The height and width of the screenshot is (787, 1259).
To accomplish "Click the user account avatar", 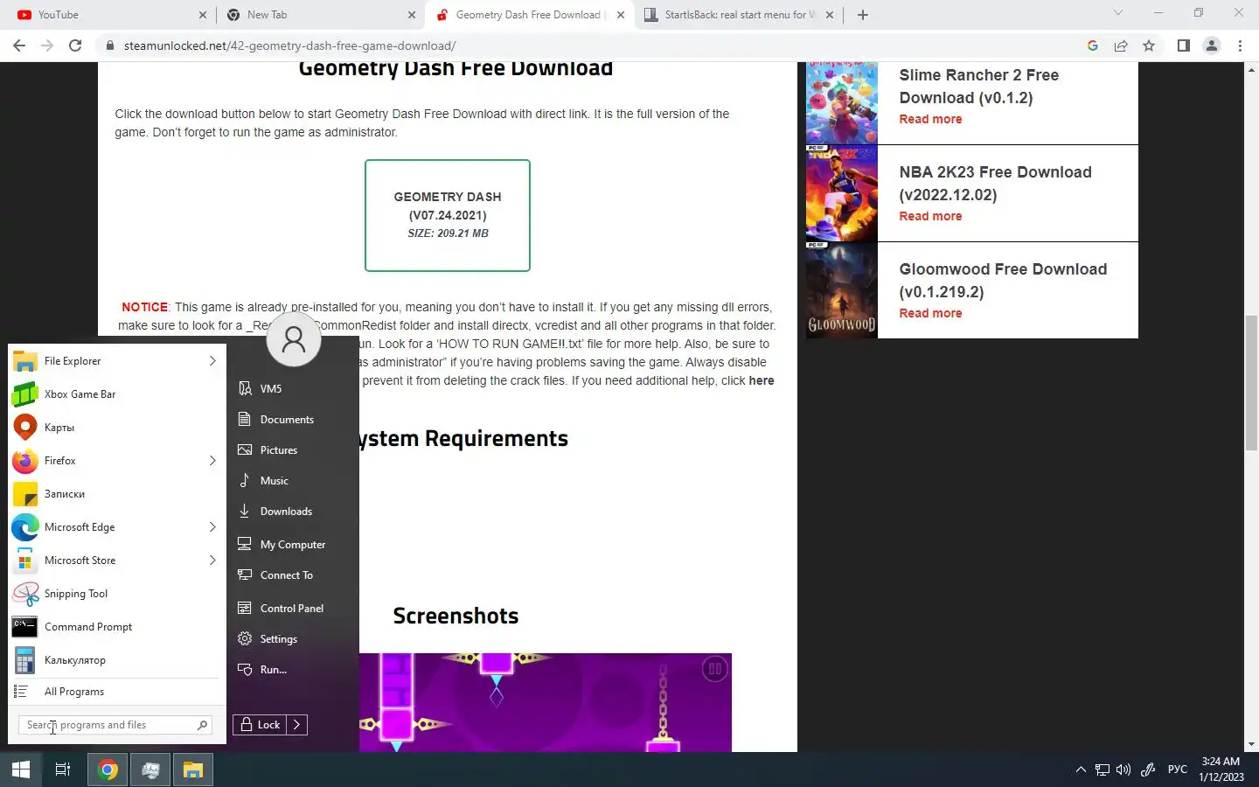I will (x=294, y=339).
